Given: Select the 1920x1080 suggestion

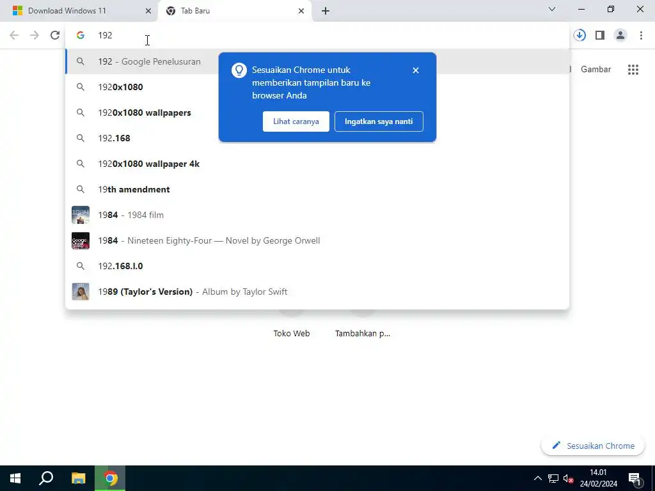Looking at the screenshot, I should tap(317, 87).
